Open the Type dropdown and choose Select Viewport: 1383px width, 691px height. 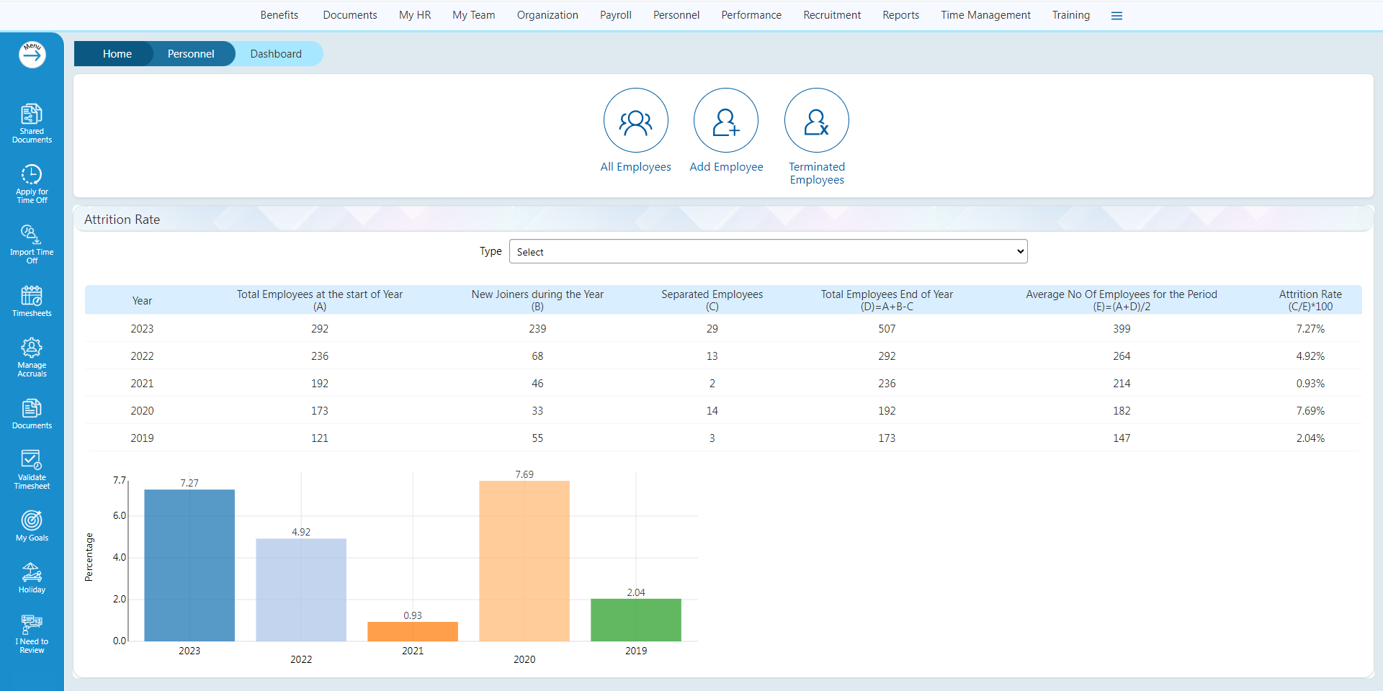click(768, 251)
